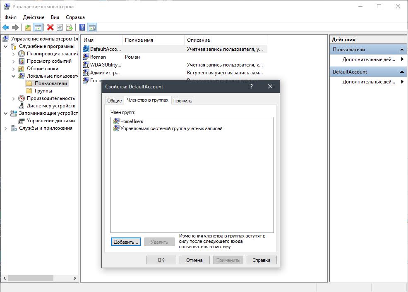Viewport: 408px width, 292px height.
Task: Go back with the blue left arrow
Action: (x=6, y=27)
